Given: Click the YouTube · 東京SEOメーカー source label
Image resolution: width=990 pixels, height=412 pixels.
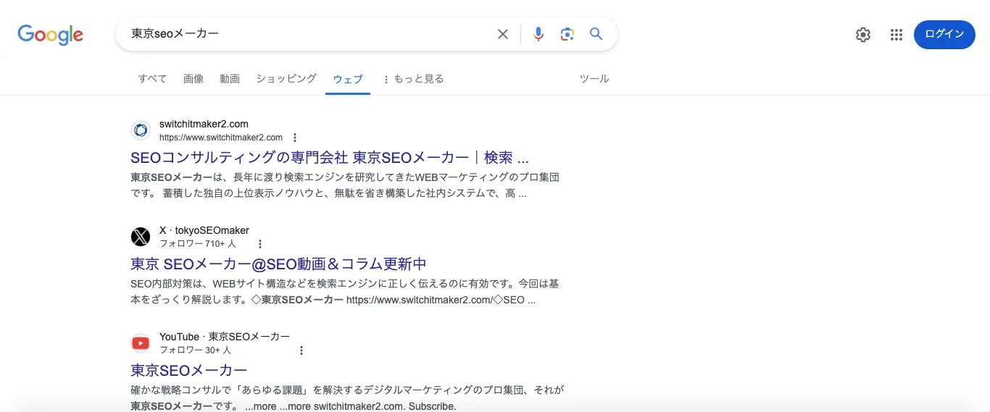Looking at the screenshot, I should point(225,337).
